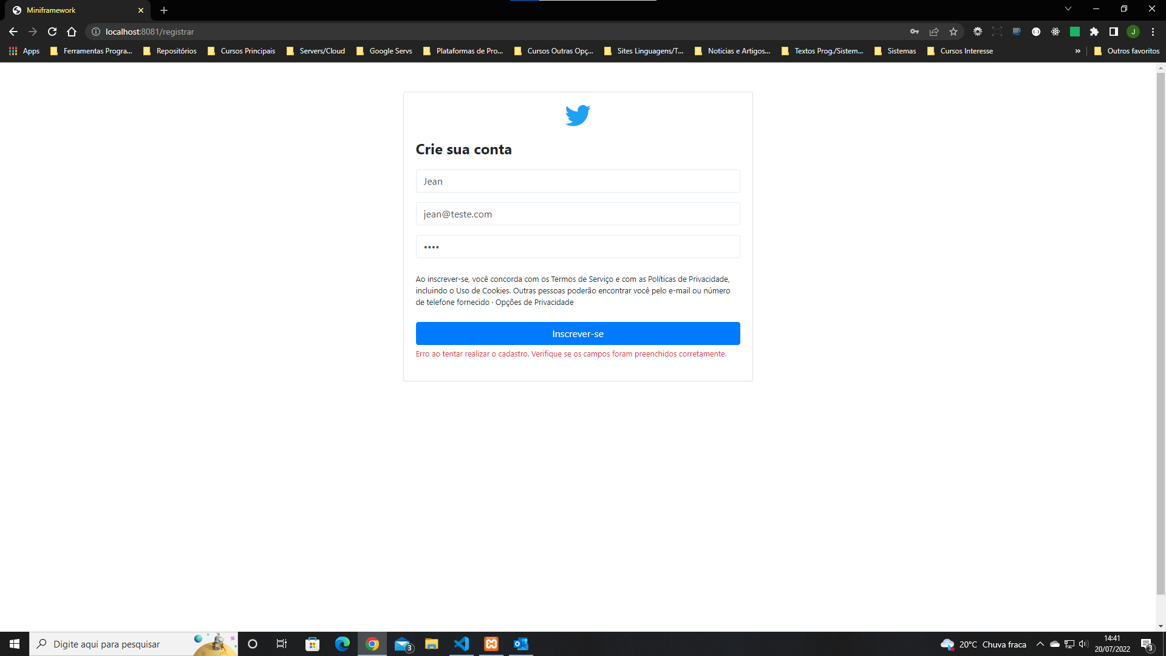
Task: Click the browser forward arrow
Action: (33, 32)
